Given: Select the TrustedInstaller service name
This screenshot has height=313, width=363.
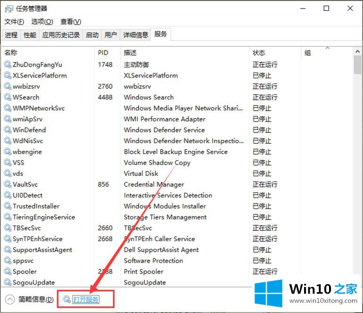Looking at the screenshot, I should tap(36, 206).
